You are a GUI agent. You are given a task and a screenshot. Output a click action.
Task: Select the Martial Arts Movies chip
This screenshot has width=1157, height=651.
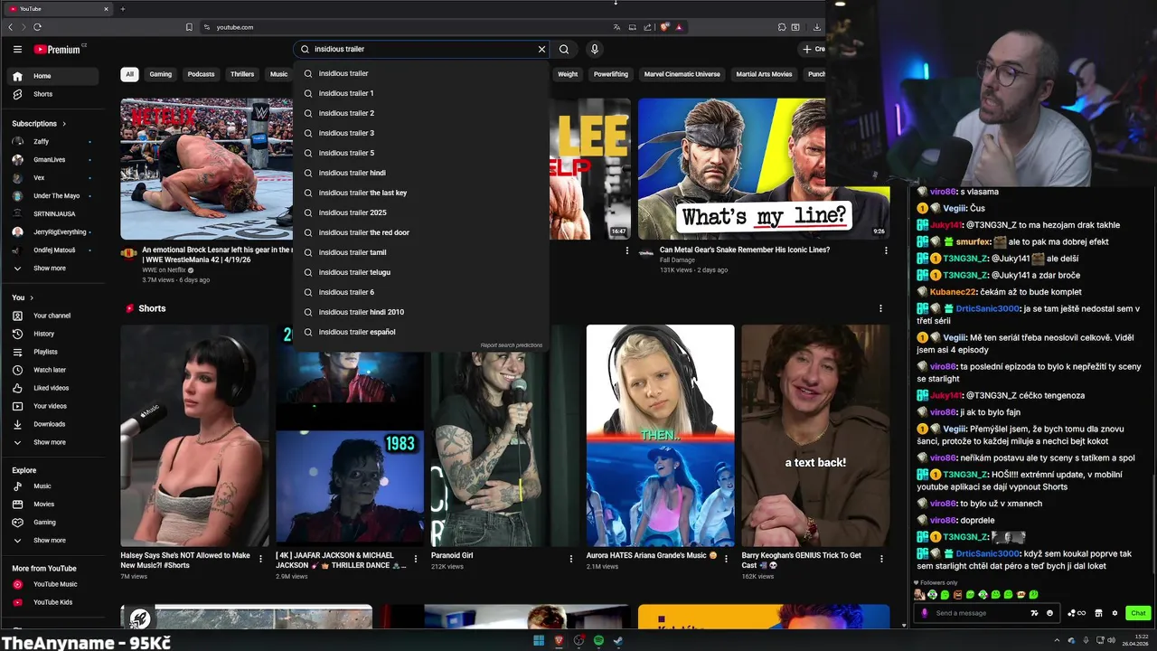[764, 74]
